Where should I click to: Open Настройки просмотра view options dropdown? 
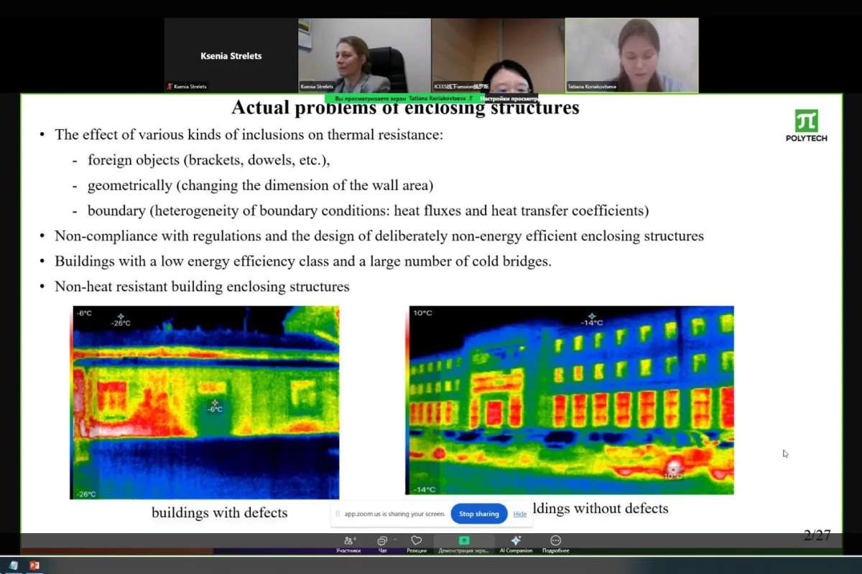point(509,98)
